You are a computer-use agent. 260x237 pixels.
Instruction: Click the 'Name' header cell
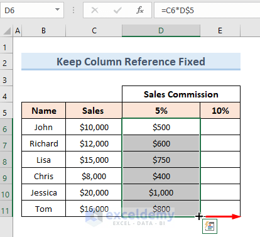point(44,111)
